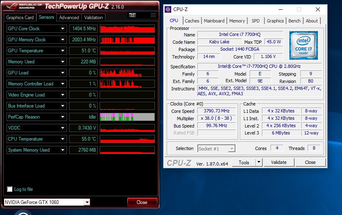The height and width of the screenshot is (215, 342).
Task: Open the Bench tab in CPU-Z
Action: click(x=295, y=21)
